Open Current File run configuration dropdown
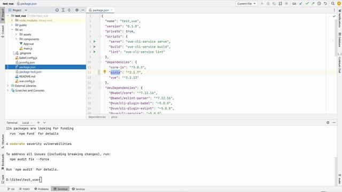Screen dimensions: 342x192 pos(246,4)
